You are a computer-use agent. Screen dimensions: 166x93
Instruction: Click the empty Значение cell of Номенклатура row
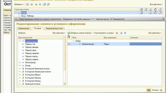146,44
